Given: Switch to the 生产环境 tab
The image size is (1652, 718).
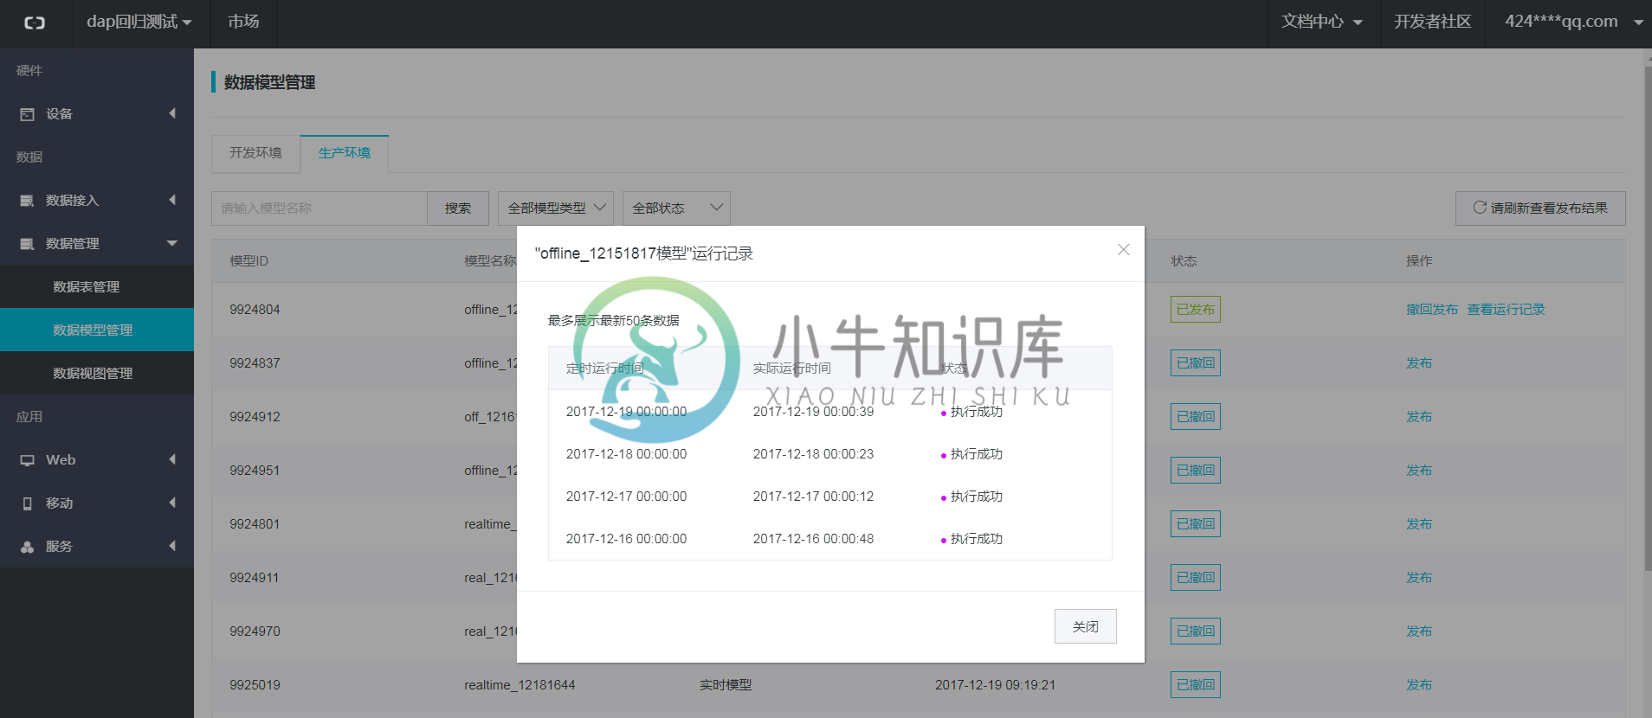Looking at the screenshot, I should 345,153.
